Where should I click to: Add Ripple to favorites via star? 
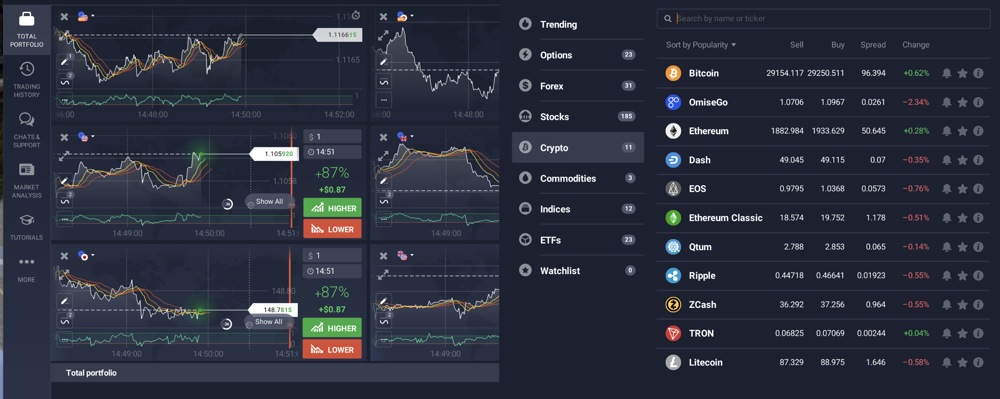point(963,275)
